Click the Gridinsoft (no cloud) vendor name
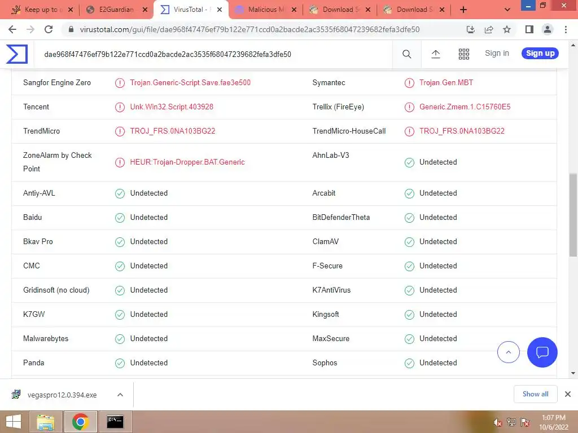 56,290
